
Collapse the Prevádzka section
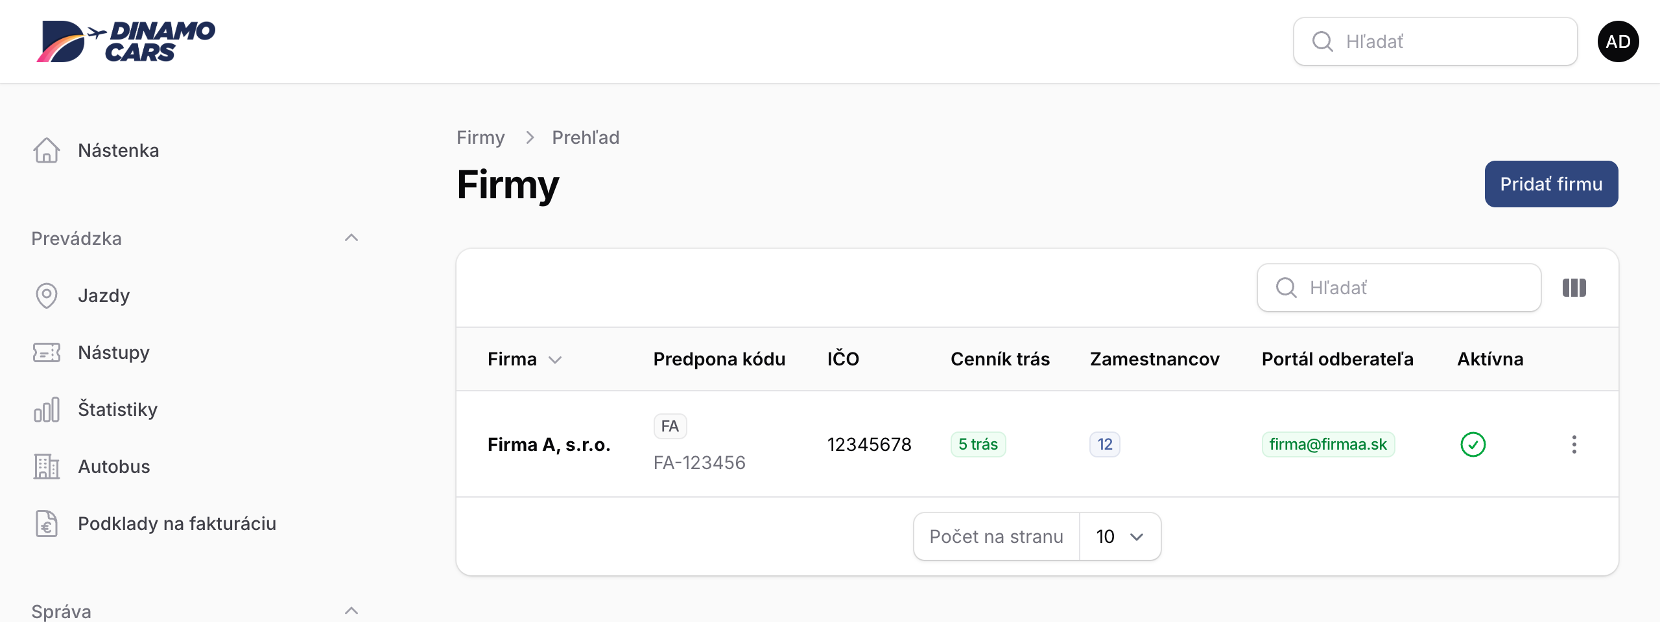[x=351, y=238]
